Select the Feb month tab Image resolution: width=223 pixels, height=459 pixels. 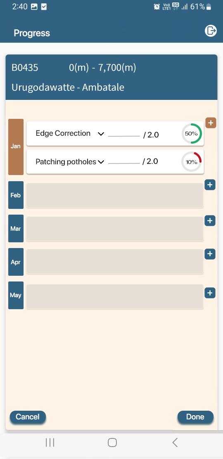16,195
